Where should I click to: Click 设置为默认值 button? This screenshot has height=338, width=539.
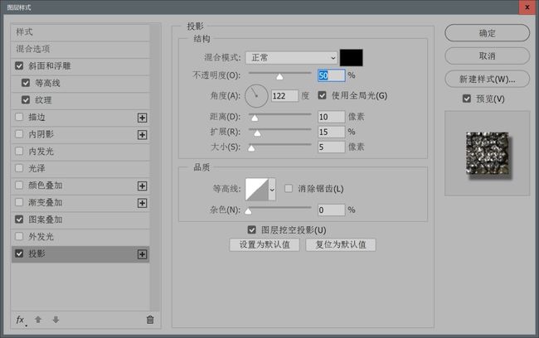click(265, 245)
